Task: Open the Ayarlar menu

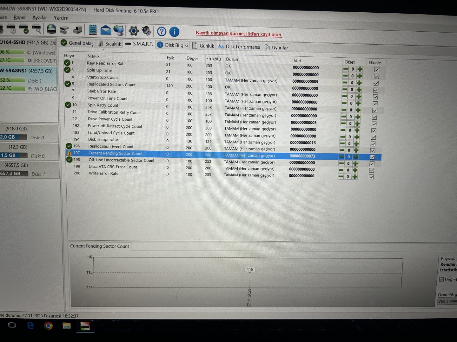Action: (x=39, y=18)
